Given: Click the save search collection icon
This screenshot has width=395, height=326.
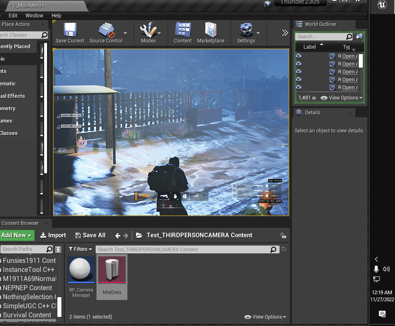Looking at the screenshot, I should (x=284, y=249).
